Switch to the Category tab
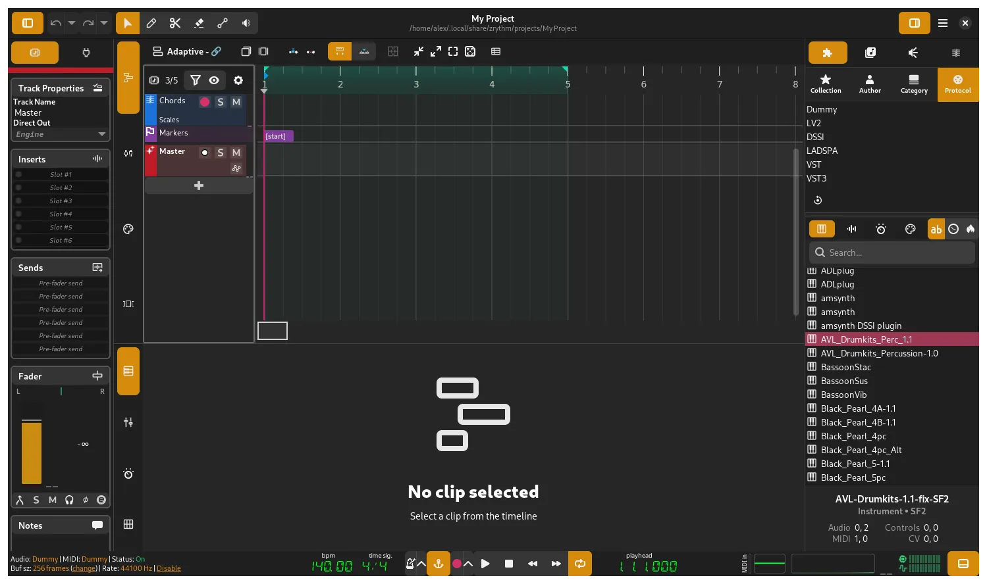Screen dimensions: 987x584 click(x=914, y=84)
